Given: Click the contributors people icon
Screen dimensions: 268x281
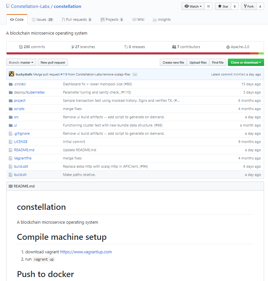Looking at the screenshot, I should (174, 47).
